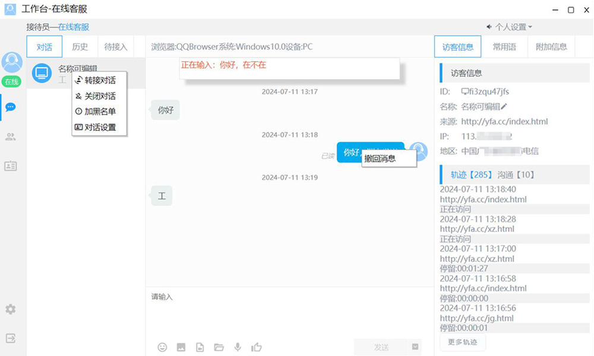The image size is (594, 356).
Task: Open the contacts people icon in sidebar
Action: 11,137
